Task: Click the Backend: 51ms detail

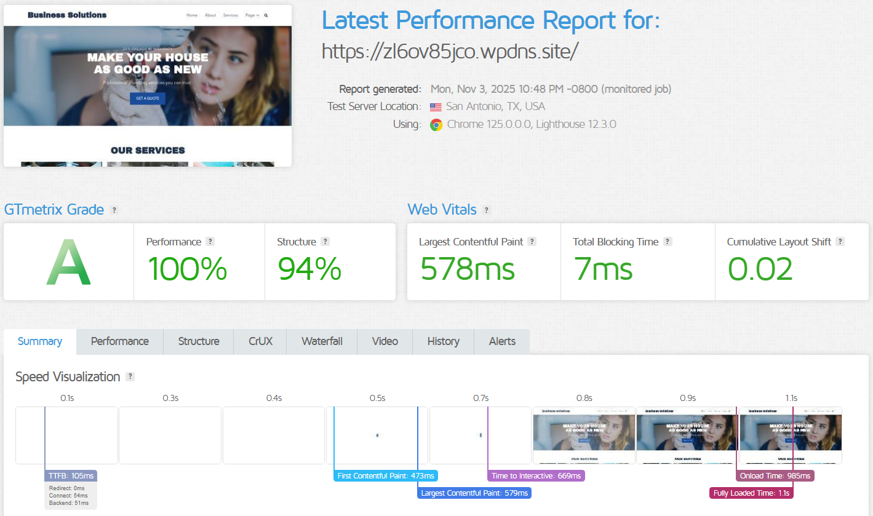Action: click(x=68, y=503)
